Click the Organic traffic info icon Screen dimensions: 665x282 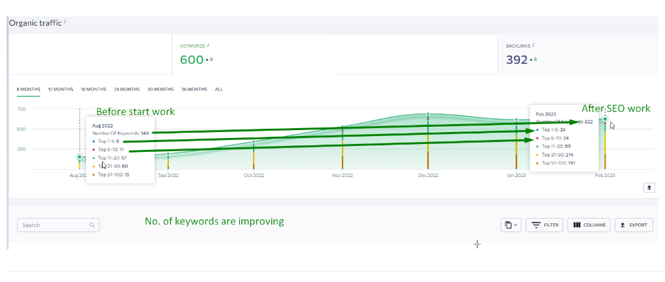[65, 22]
